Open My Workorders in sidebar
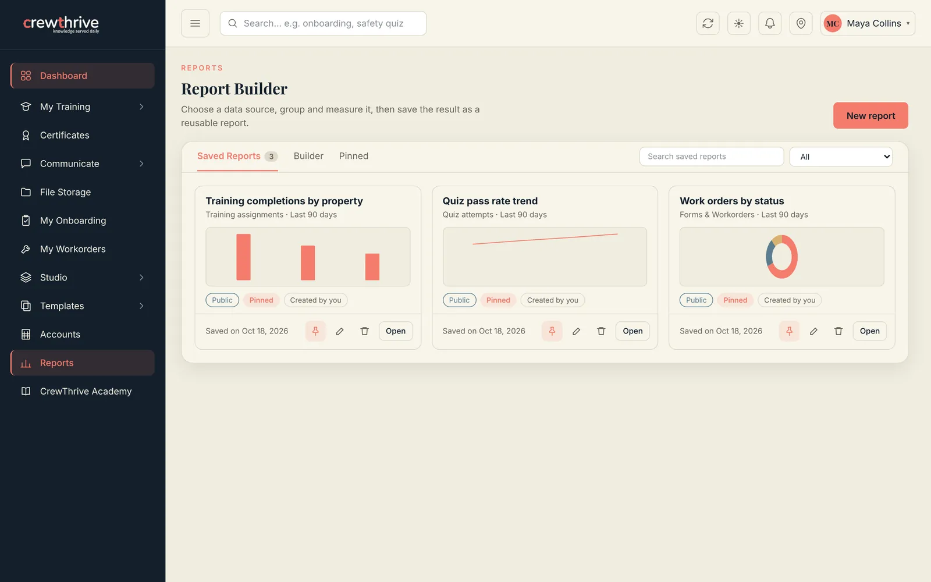The width and height of the screenshot is (931, 582). coord(83,249)
